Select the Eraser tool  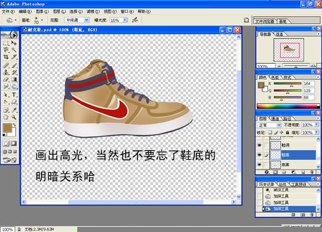(x=6, y=79)
